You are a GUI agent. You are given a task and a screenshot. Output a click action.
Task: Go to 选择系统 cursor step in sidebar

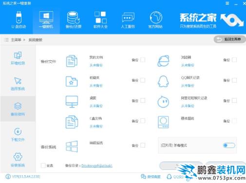[18, 84]
